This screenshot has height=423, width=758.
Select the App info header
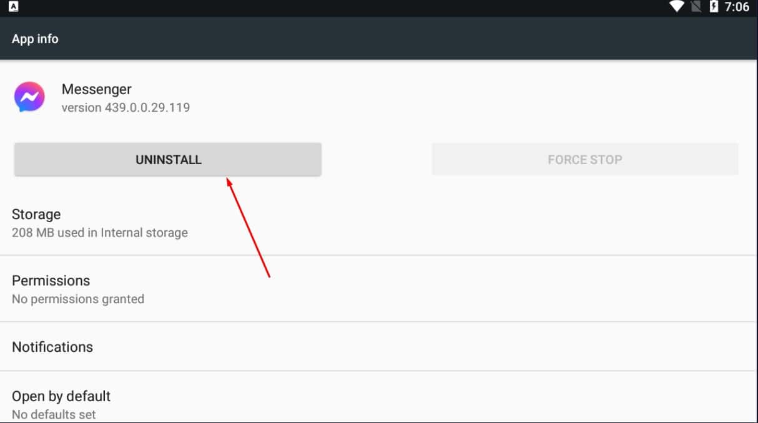[x=36, y=39]
